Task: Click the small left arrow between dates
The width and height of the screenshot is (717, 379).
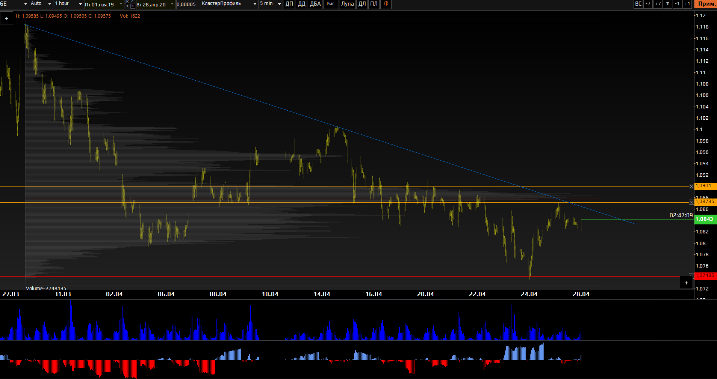Action: (x=127, y=6)
